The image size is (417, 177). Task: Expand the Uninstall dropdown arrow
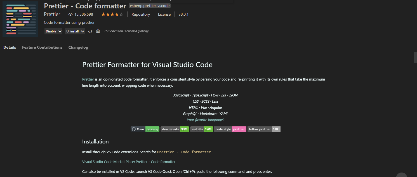click(x=83, y=31)
